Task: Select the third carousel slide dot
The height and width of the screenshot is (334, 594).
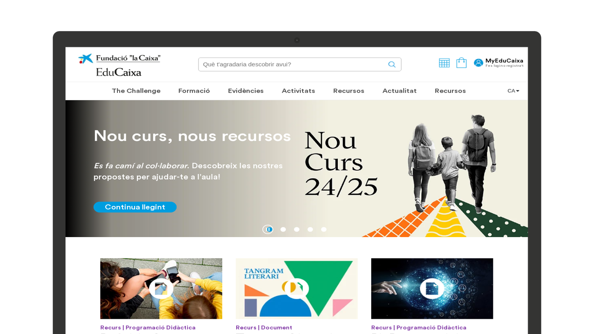Action: click(x=297, y=229)
